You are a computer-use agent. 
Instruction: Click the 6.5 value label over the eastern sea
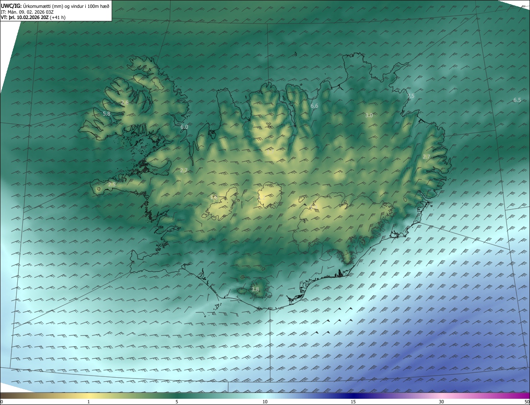[517, 100]
